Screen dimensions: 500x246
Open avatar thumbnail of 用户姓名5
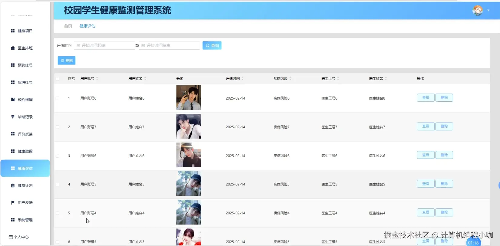point(189,183)
